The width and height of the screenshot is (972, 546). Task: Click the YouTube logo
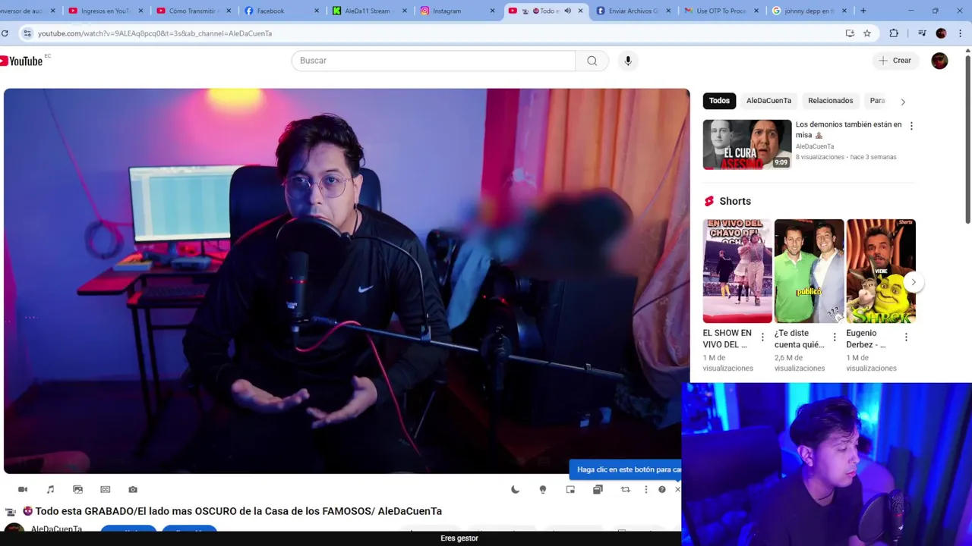click(x=23, y=61)
